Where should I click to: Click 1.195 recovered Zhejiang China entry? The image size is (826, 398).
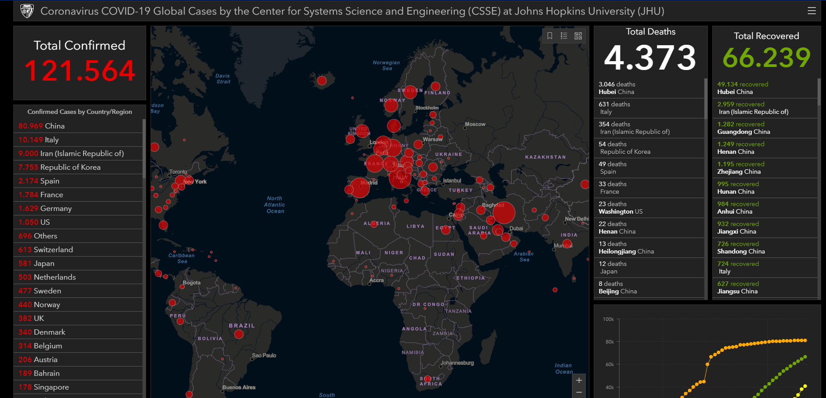point(765,168)
